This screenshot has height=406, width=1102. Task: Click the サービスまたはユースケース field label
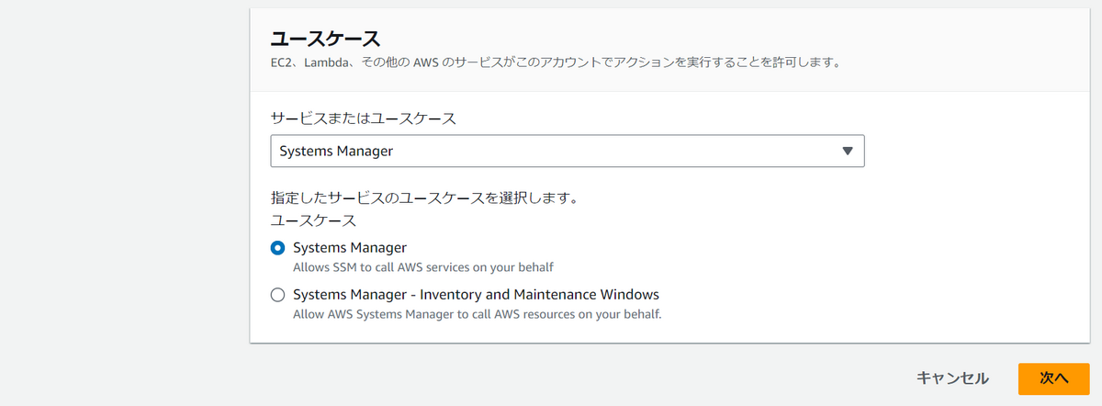pos(364,119)
